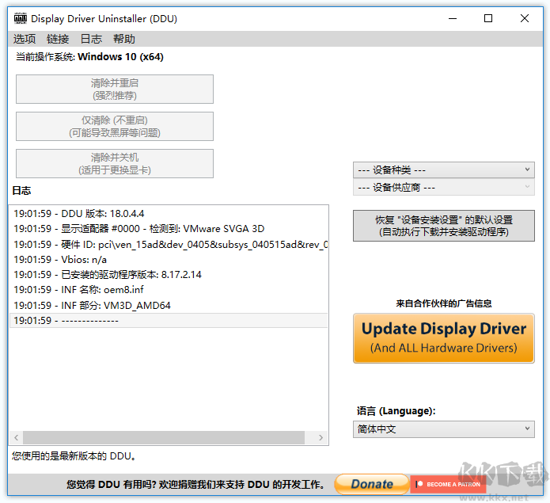The image size is (550, 503).
Task: Close the DDU window
Action: click(x=525, y=18)
